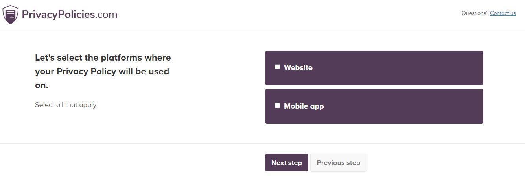
Task: Tick the Mobile app checkbox
Action: click(x=277, y=106)
